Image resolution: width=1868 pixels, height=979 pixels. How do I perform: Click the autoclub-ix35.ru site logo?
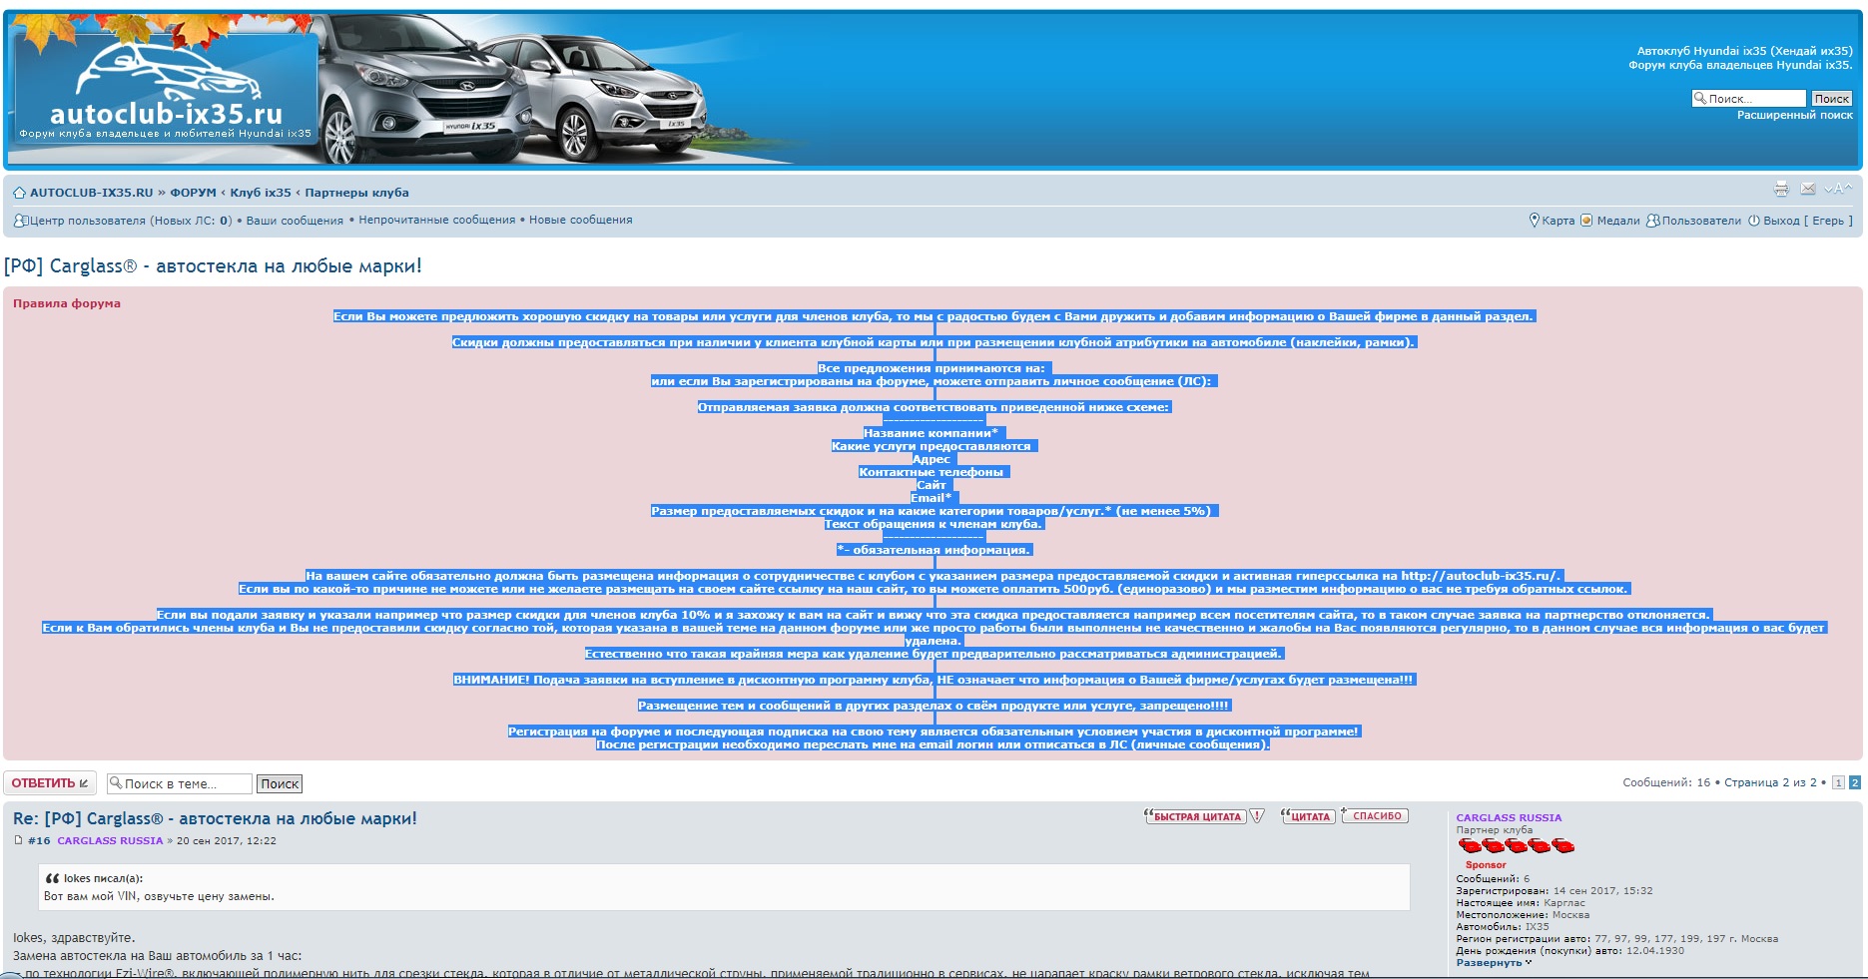(x=166, y=92)
